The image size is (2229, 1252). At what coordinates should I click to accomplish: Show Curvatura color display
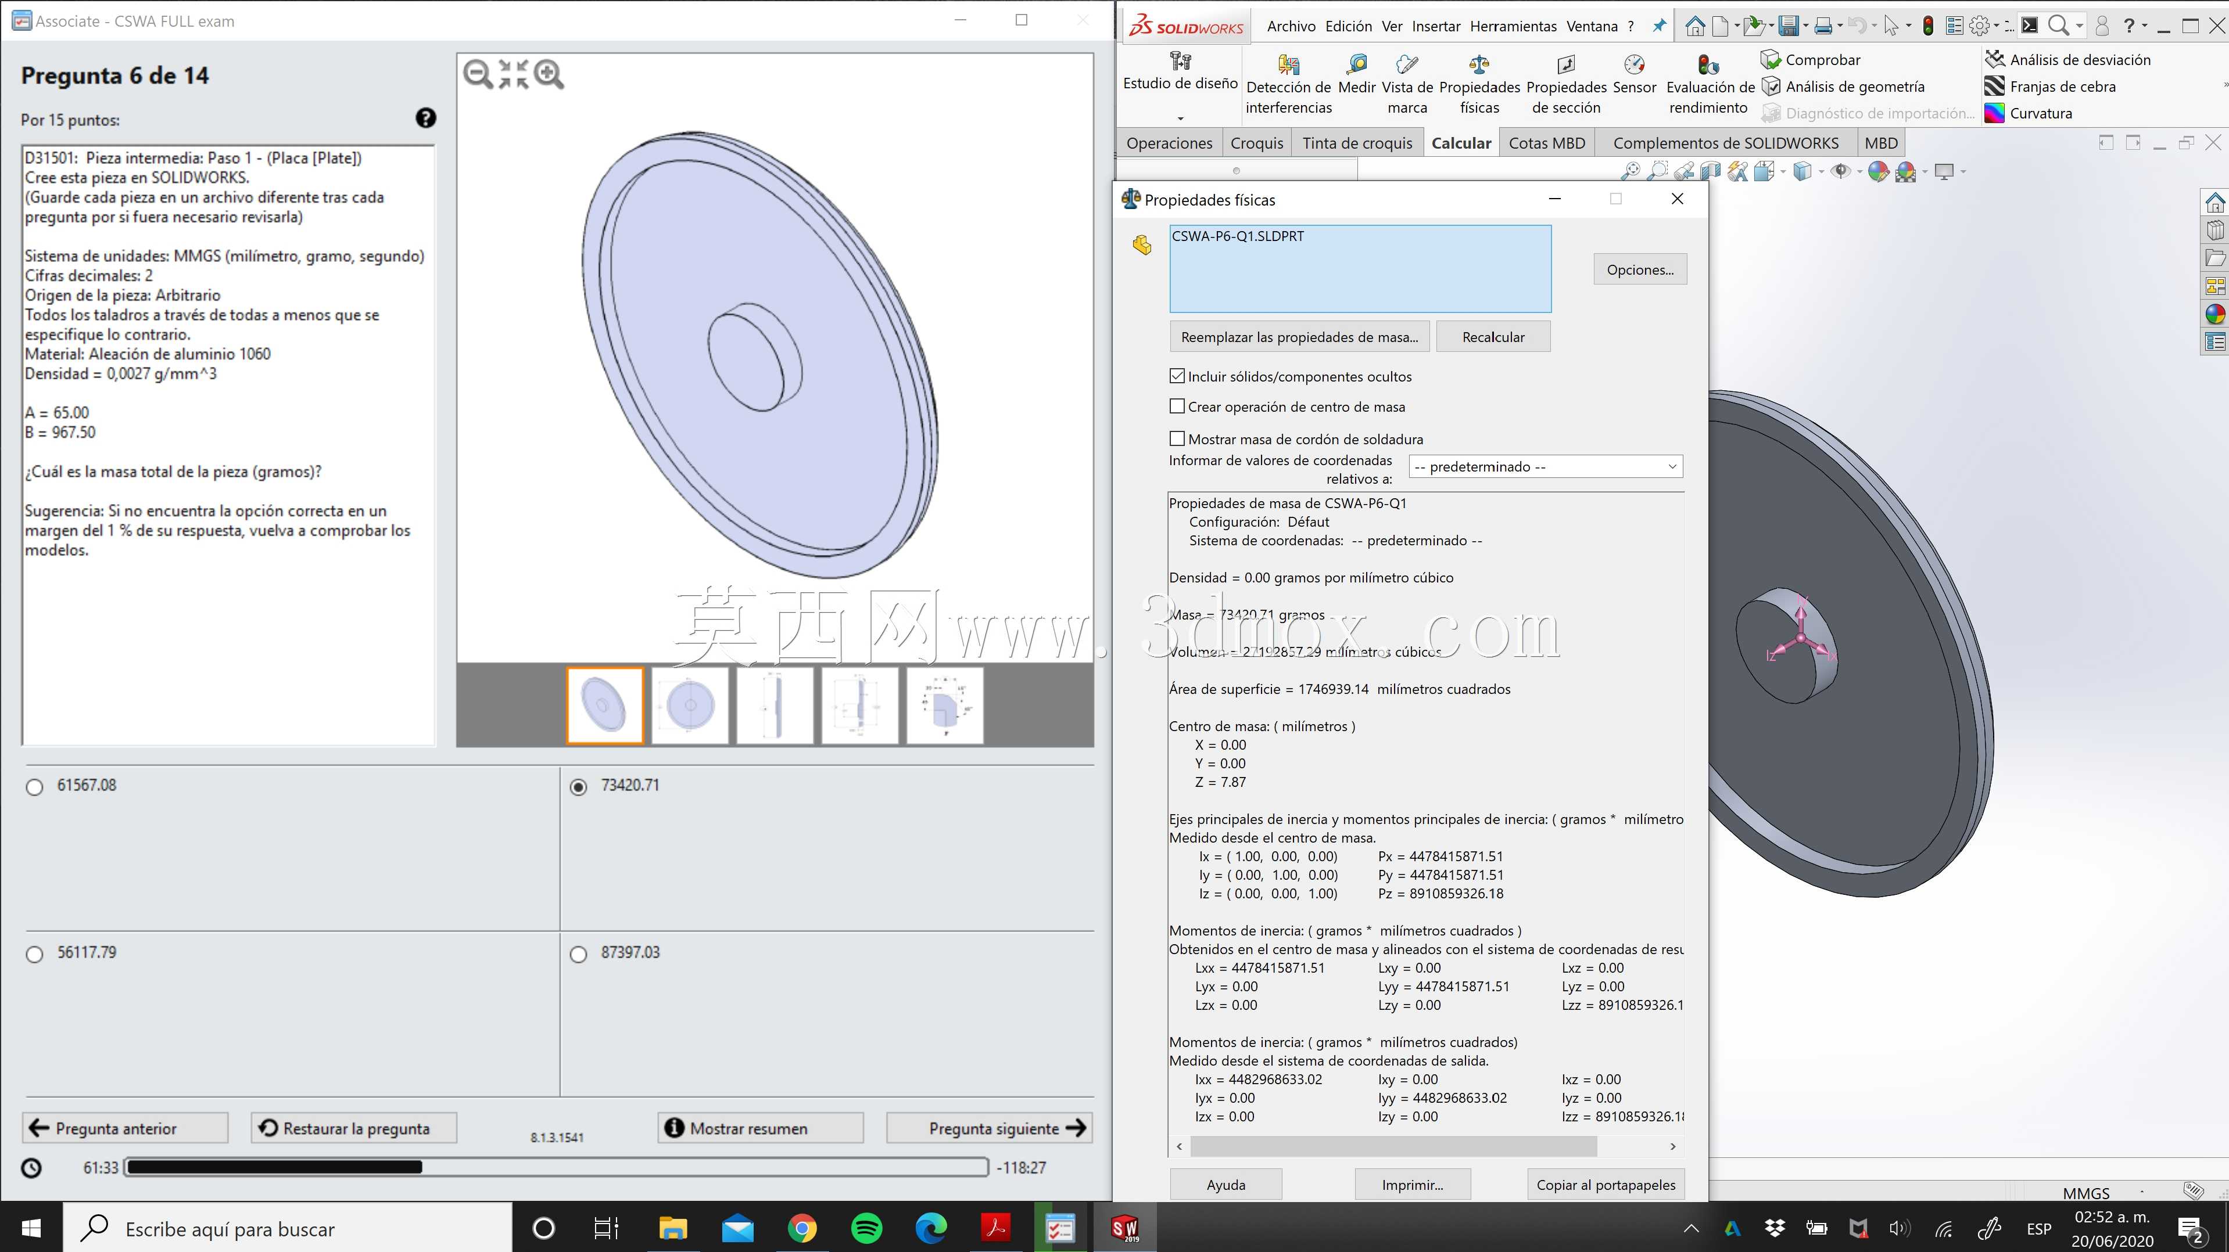2029,113
